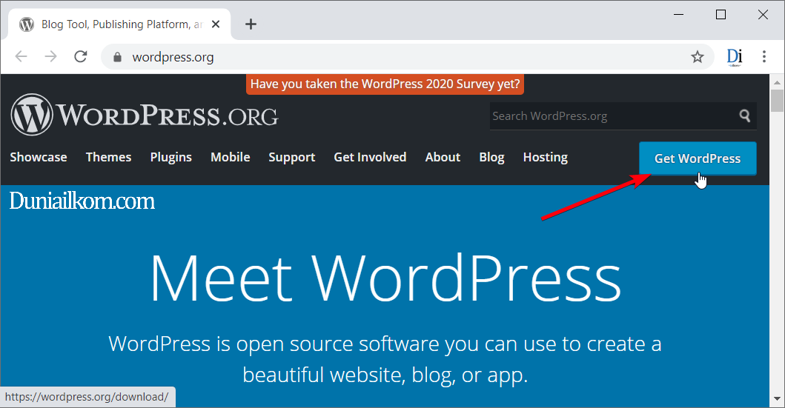Open the Get Involved menu item
This screenshot has width=785, height=408.
pos(370,157)
